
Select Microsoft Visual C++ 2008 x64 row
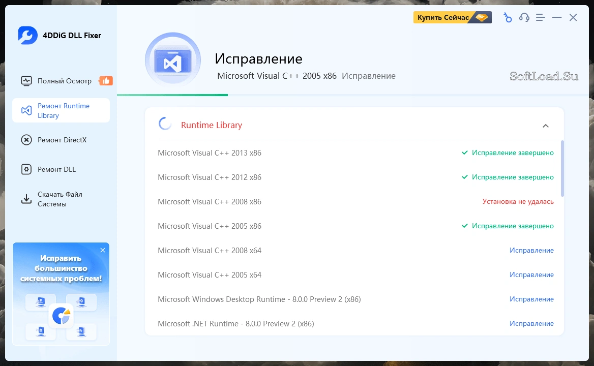[355, 251]
